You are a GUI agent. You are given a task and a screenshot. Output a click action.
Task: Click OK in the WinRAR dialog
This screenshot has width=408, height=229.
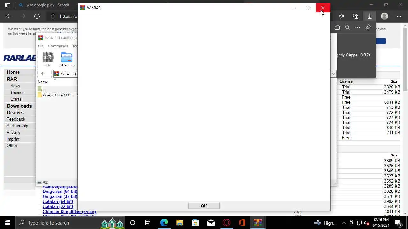(204, 206)
